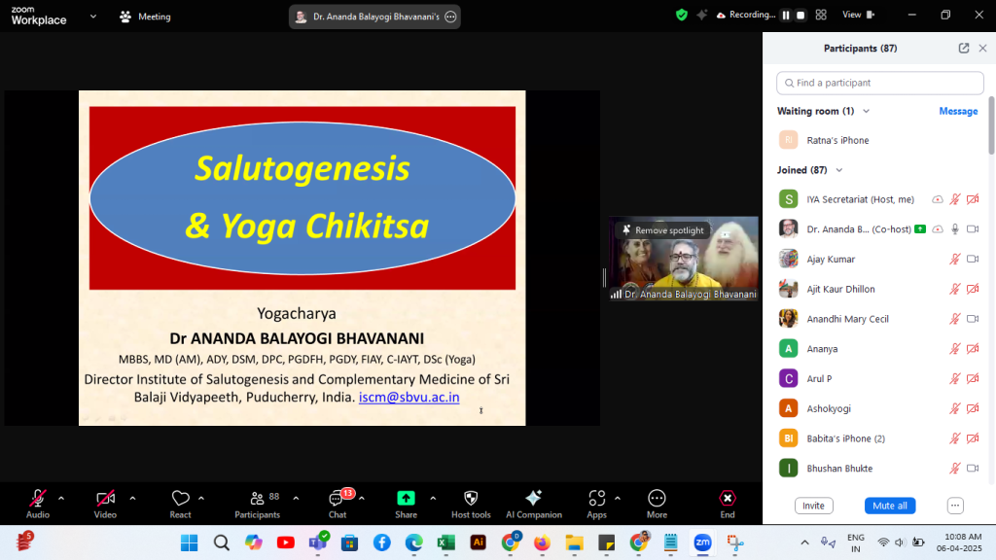Collapse the Joined (87) participant list
The image size is (996, 560).
(839, 170)
